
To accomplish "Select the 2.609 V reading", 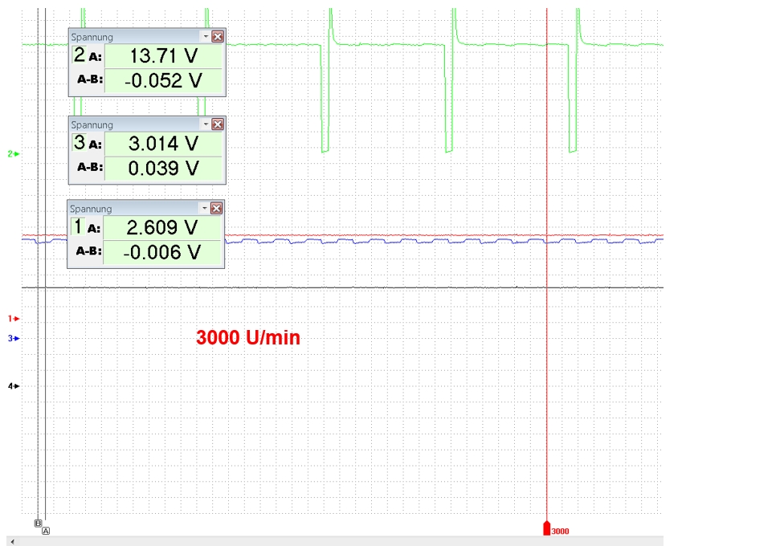I will click(x=162, y=228).
